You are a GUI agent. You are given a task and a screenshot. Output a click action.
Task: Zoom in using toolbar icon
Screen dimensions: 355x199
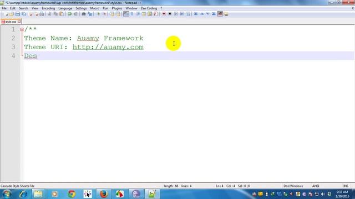98,14
